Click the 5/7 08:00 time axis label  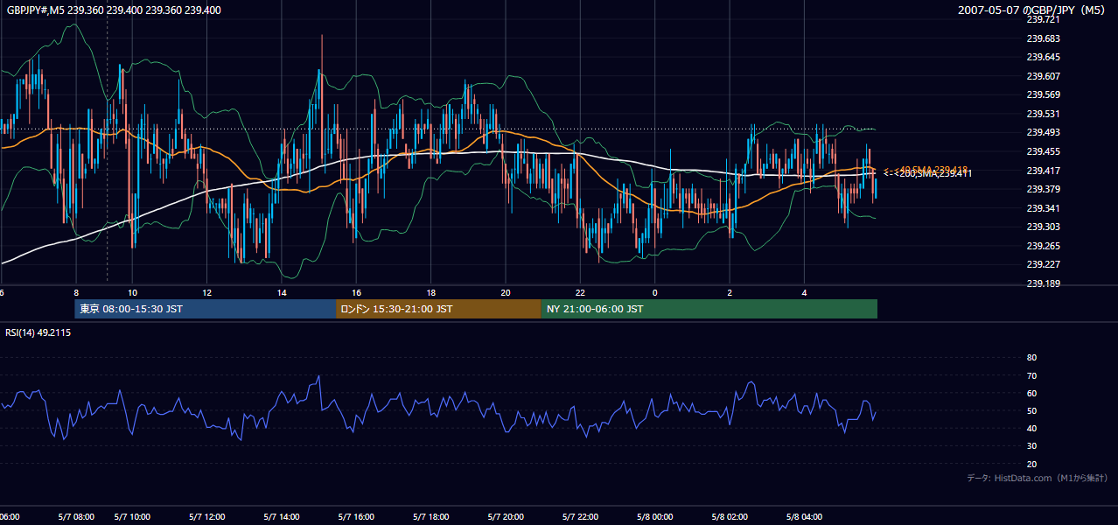(x=76, y=516)
